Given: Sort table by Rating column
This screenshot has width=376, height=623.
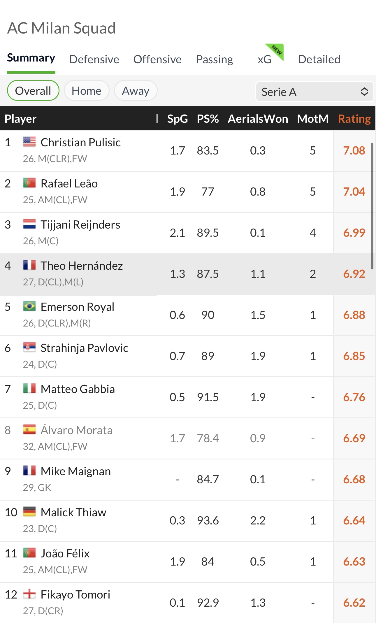Looking at the screenshot, I should (354, 119).
